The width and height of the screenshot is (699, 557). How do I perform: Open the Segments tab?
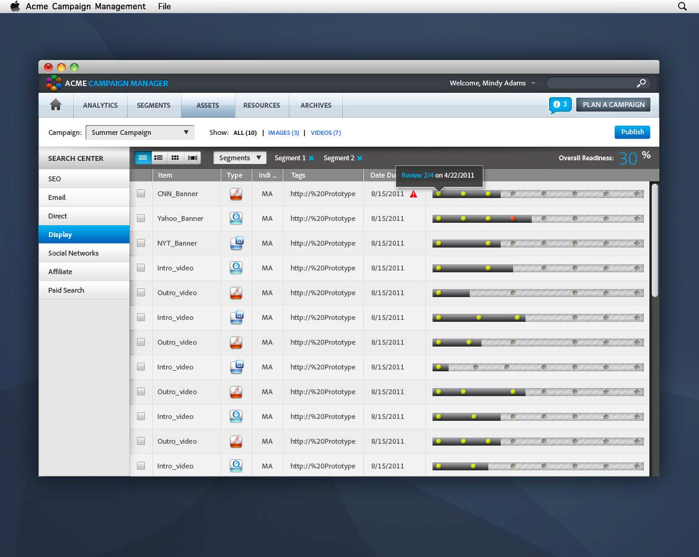(153, 105)
